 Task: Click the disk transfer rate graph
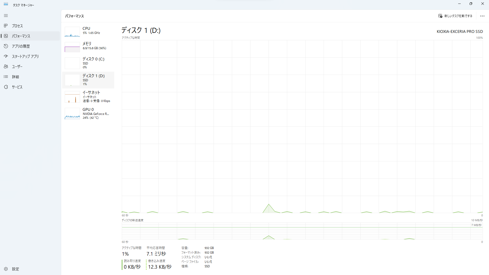(302, 231)
